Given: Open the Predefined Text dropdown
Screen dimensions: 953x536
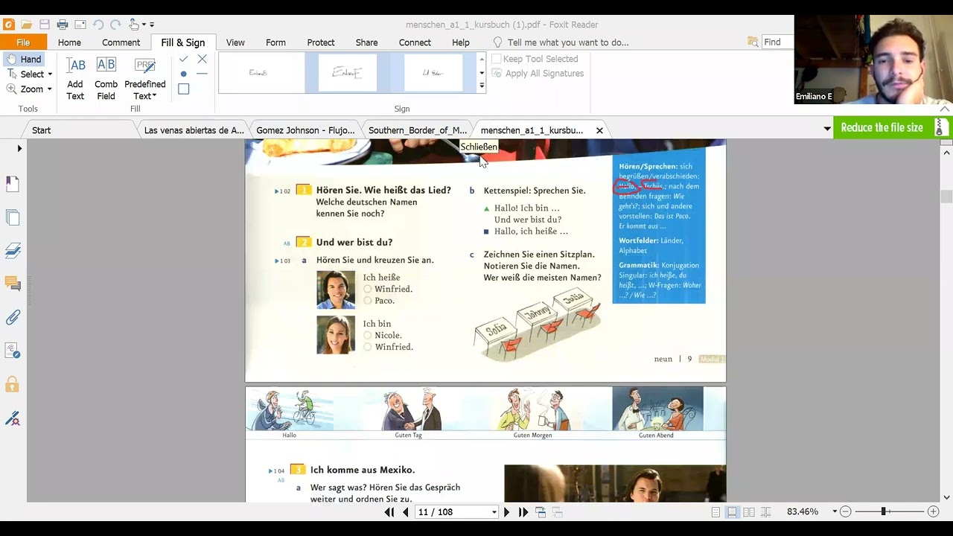Looking at the screenshot, I should (145, 79).
